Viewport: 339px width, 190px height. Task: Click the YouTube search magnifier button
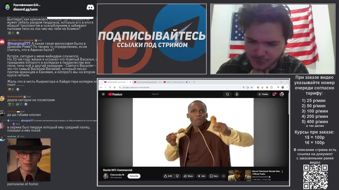coord(227,94)
